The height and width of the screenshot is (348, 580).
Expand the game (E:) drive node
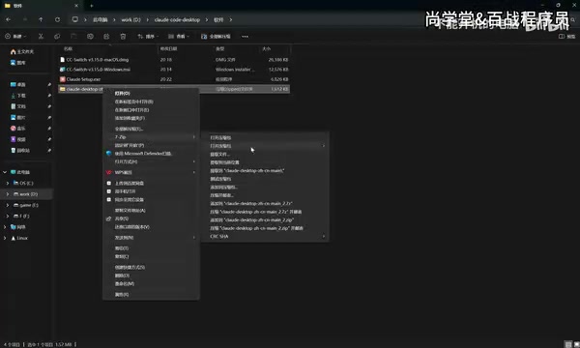tap(8, 205)
